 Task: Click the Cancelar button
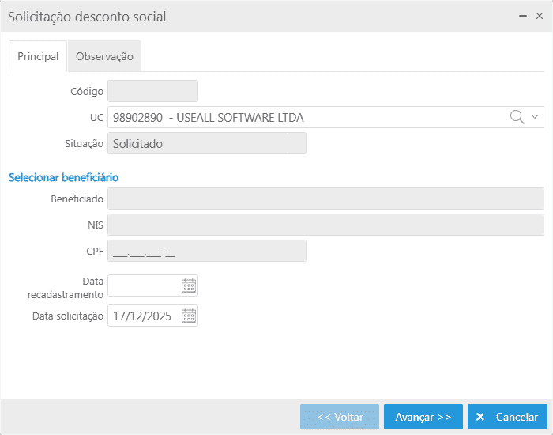[x=507, y=417]
